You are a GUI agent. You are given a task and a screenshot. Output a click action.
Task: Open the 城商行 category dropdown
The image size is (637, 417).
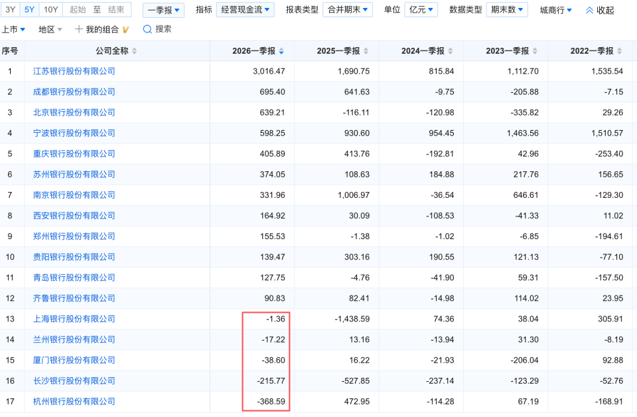(556, 10)
